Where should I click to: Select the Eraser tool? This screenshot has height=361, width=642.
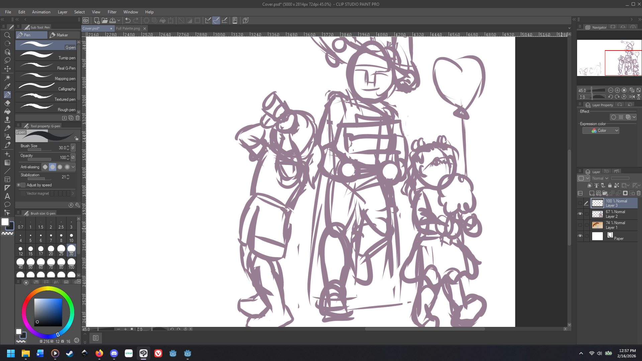pyautogui.click(x=7, y=103)
